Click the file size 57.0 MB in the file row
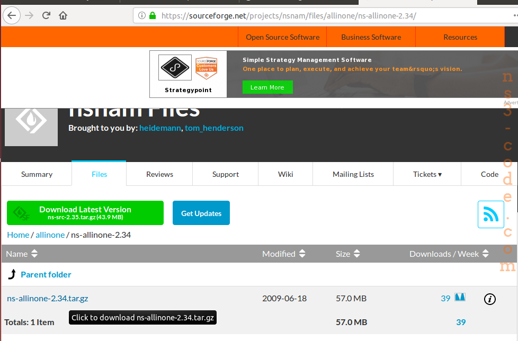The height and width of the screenshot is (341, 518). (351, 299)
